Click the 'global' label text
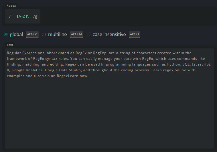 (x=16, y=34)
